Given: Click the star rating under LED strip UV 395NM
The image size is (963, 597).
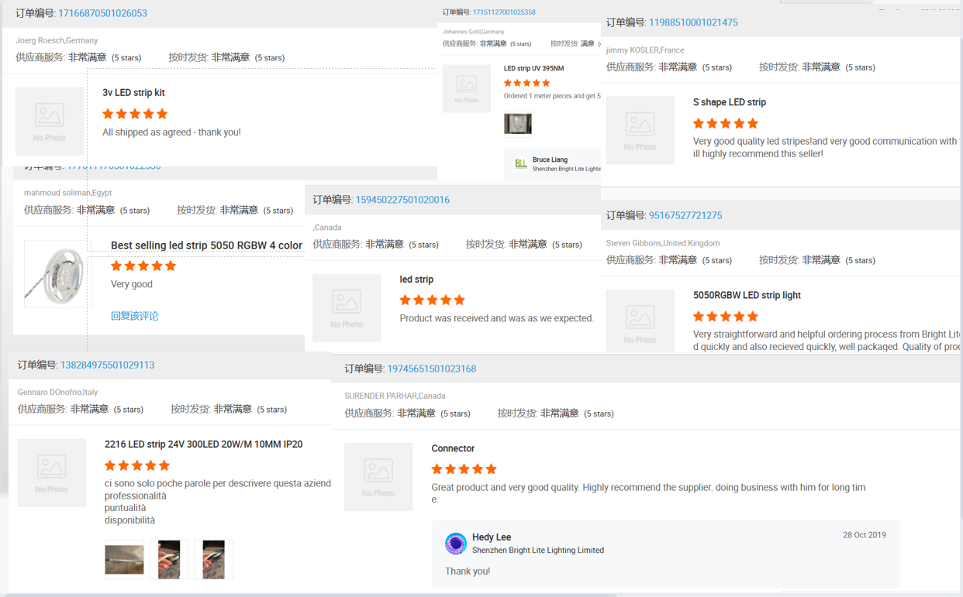Looking at the screenshot, I should (526, 83).
